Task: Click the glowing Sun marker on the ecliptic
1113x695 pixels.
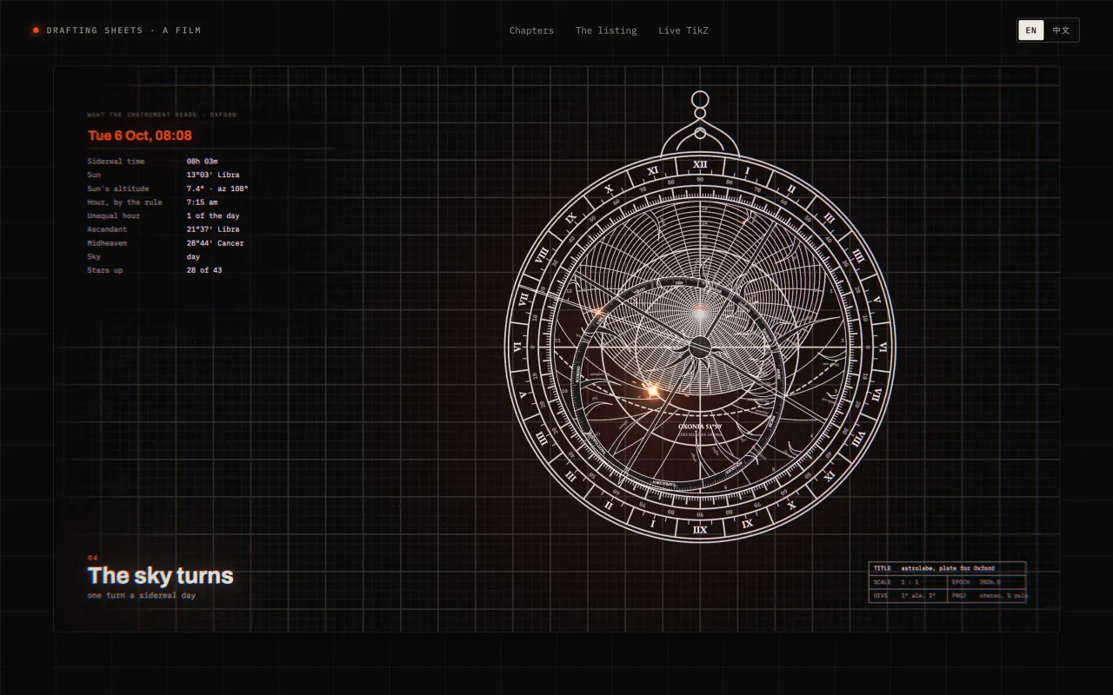Action: click(x=652, y=391)
